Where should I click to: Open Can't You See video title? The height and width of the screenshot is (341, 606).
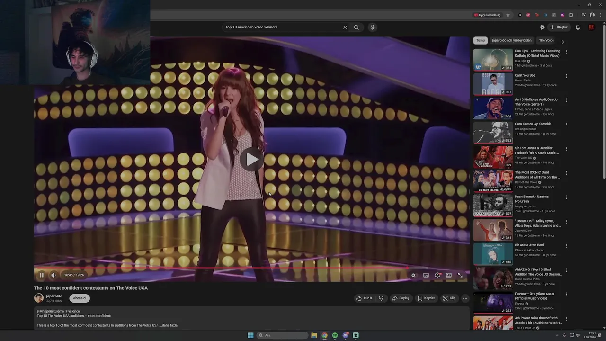click(x=525, y=75)
